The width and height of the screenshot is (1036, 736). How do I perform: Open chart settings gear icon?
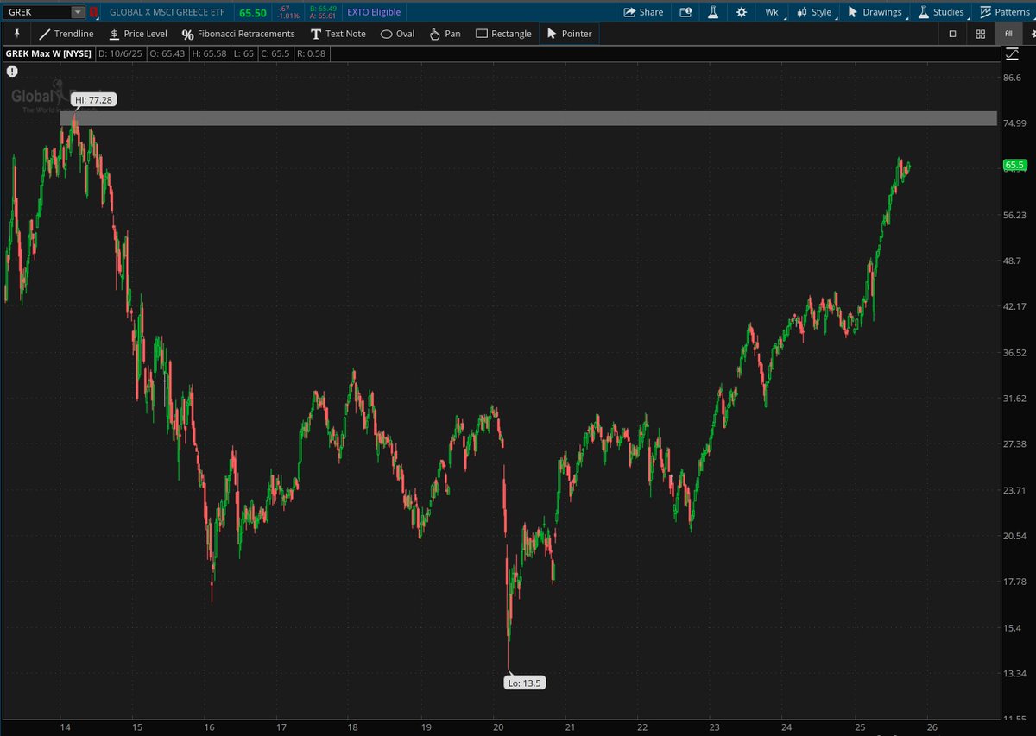coord(742,12)
